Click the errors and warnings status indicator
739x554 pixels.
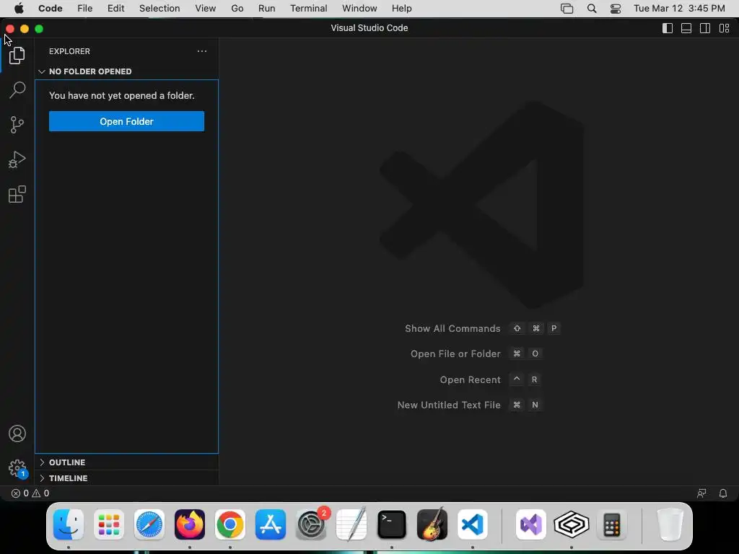tap(30, 493)
